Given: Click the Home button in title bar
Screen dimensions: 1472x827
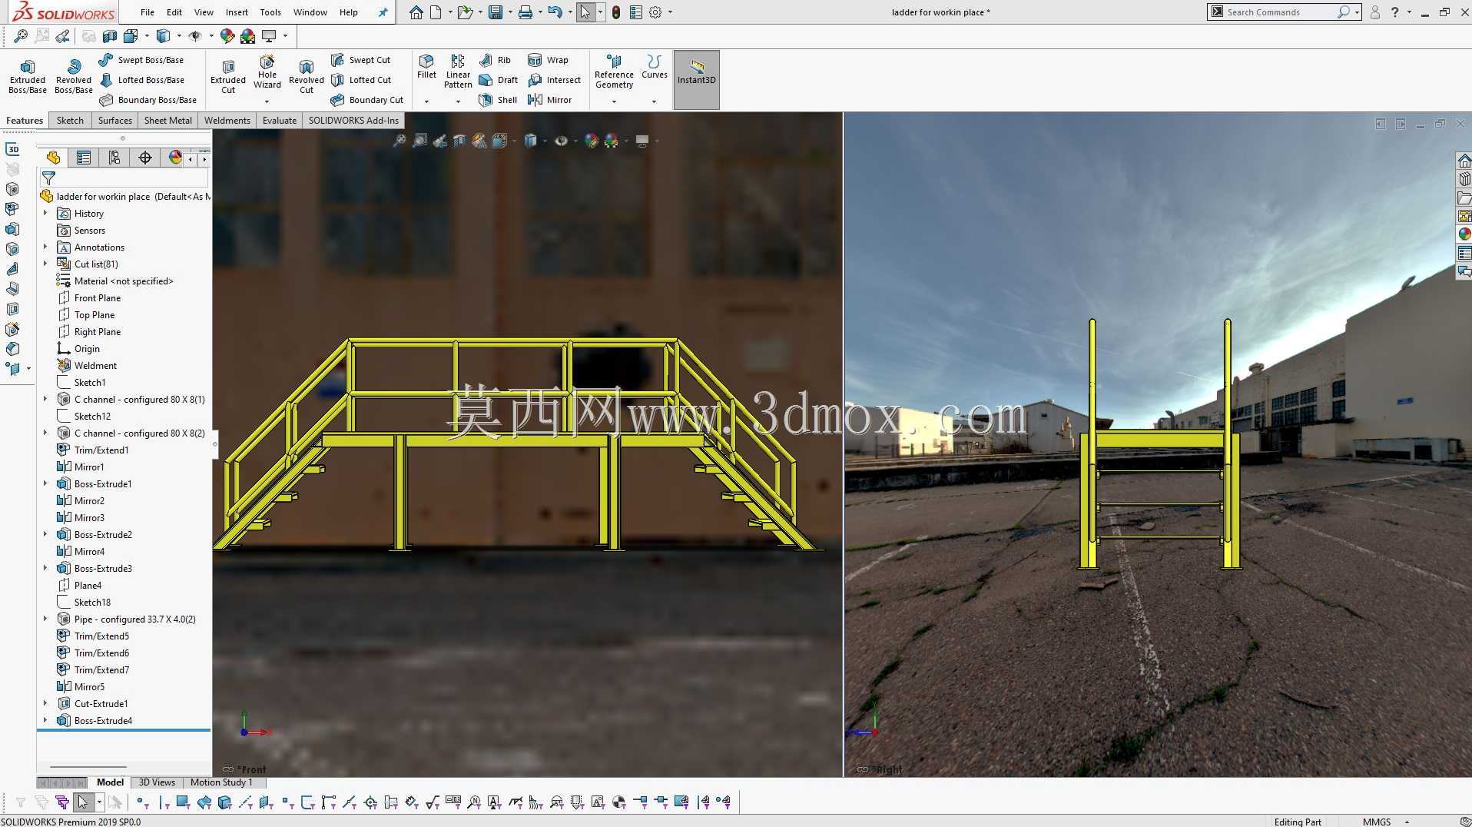Looking at the screenshot, I should [x=416, y=12].
